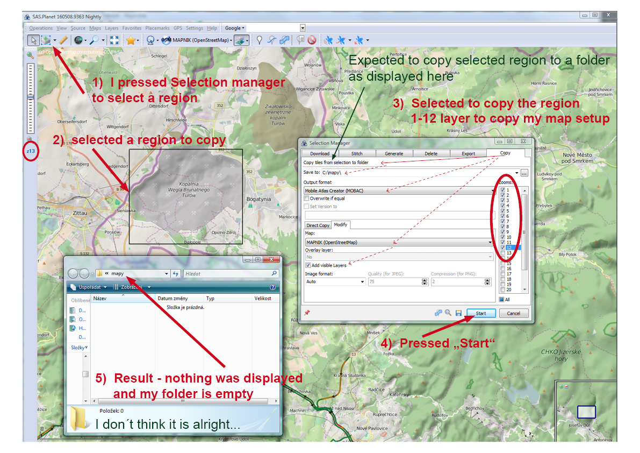The height and width of the screenshot is (453, 640).
Task: Select the ruler distance measurement tool
Action: (63, 40)
